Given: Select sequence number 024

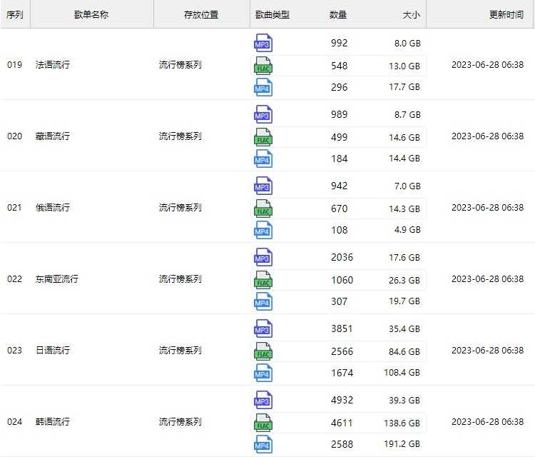Looking at the screenshot, I should click(x=15, y=421).
